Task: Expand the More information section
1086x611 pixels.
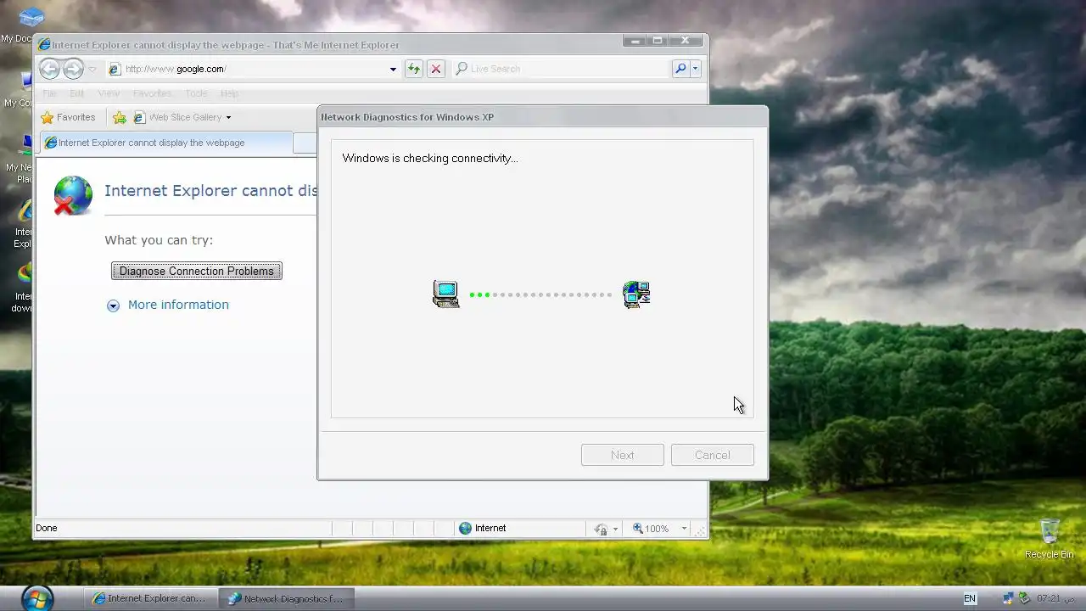Action: [113, 305]
